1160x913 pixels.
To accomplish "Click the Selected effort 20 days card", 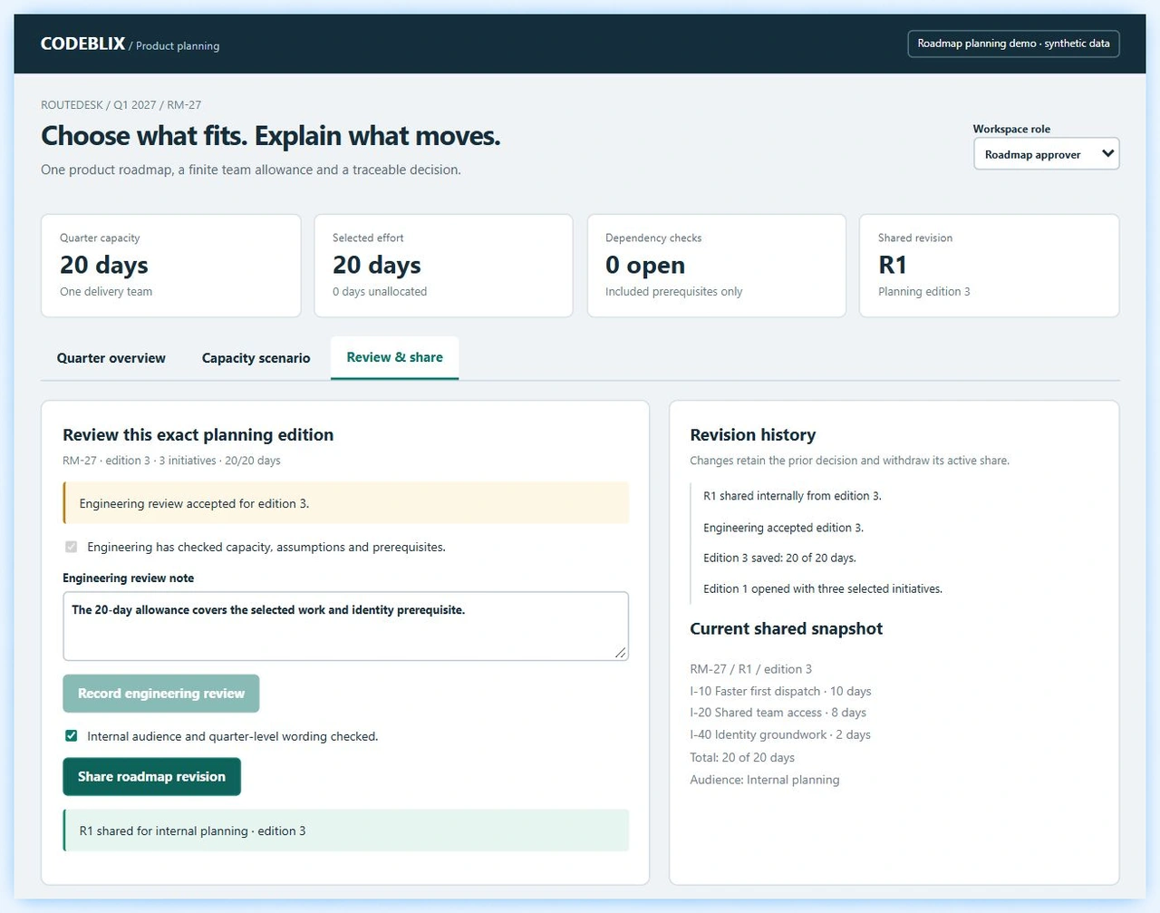I will (x=443, y=266).
